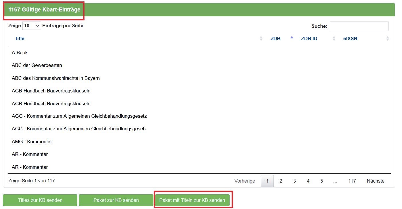Click the ZDB column sort arrow
Image resolution: width=402 pixels, height=209 pixels.
coord(292,38)
